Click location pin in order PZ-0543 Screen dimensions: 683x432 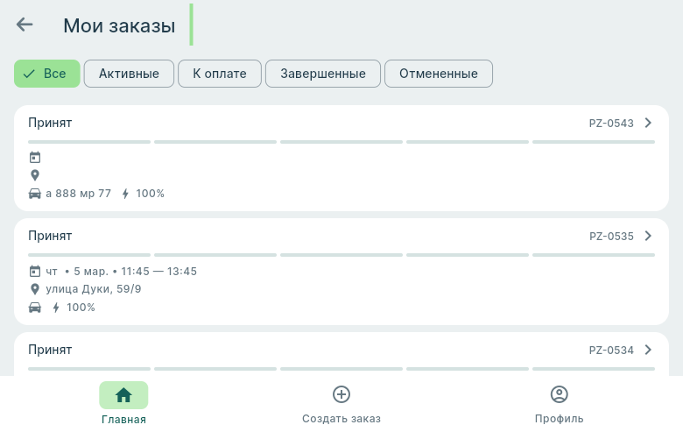(x=35, y=175)
